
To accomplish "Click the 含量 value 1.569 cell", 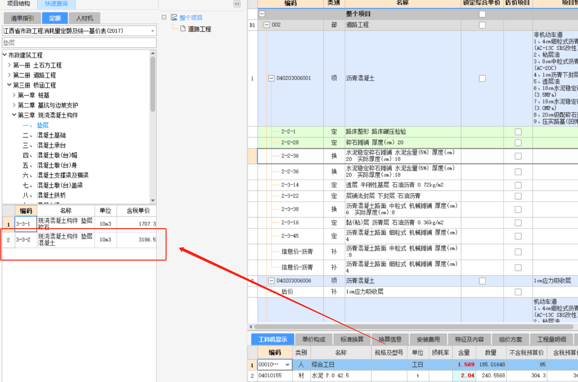I will tap(464, 365).
